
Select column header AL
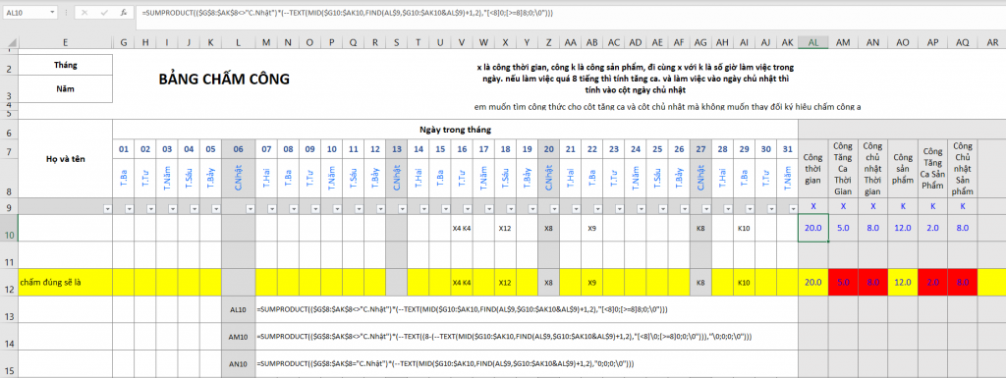point(813,42)
